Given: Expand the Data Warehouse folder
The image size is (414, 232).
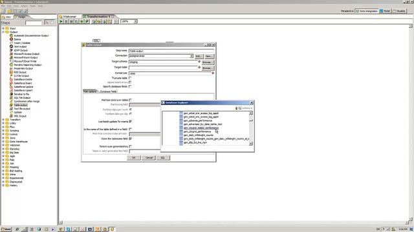Looking at the screenshot, I should point(3,142).
